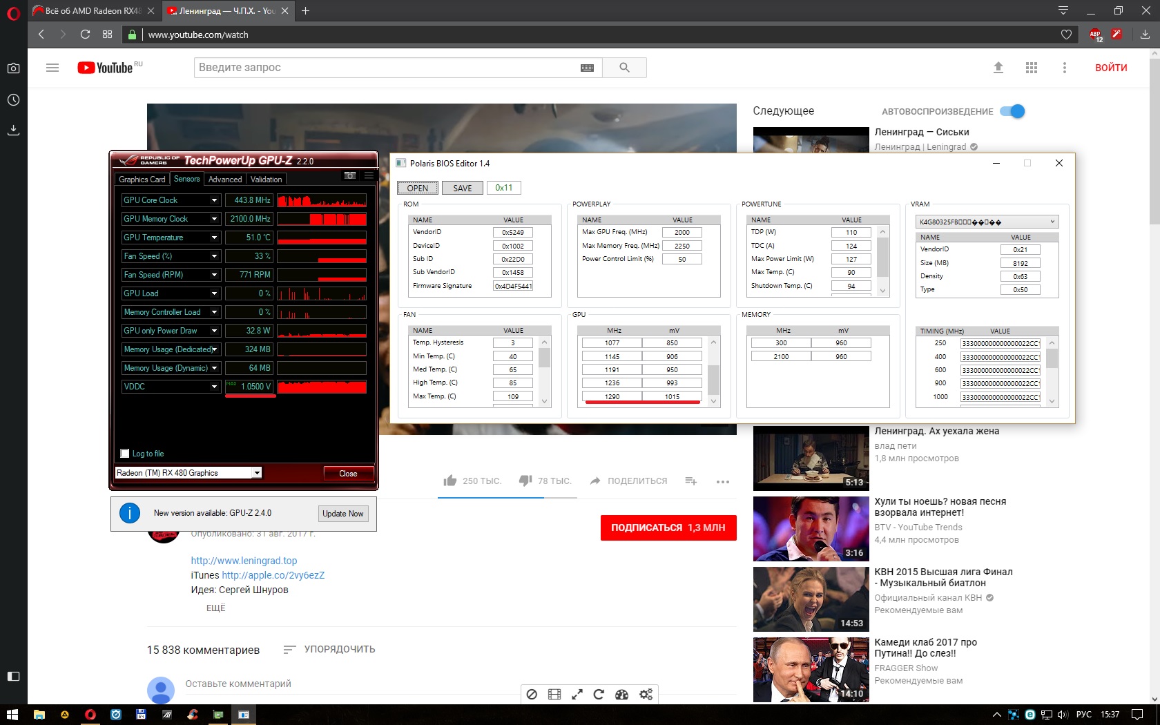1160x725 pixels.
Task: Open a new Opera tab
Action: [306, 10]
